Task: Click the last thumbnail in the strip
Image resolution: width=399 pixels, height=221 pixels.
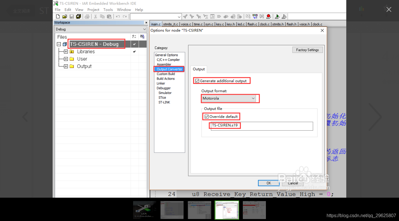Action: coord(254,210)
